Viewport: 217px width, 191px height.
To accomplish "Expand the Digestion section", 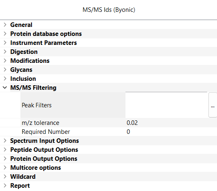I will (x=5, y=52).
